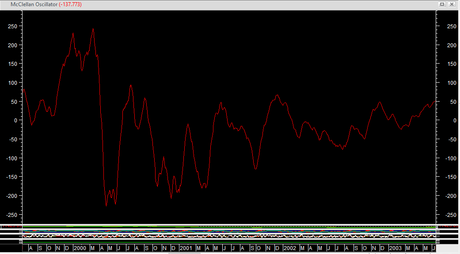The height and width of the screenshot is (254, 460).
Task: Click the -100 label on left scale
Action: [x=11, y=158]
